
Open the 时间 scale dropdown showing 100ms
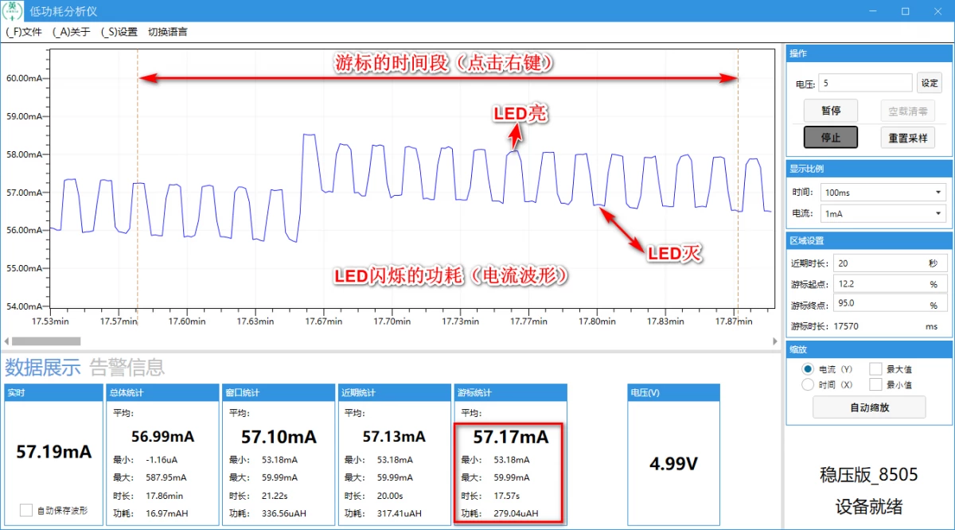point(883,193)
